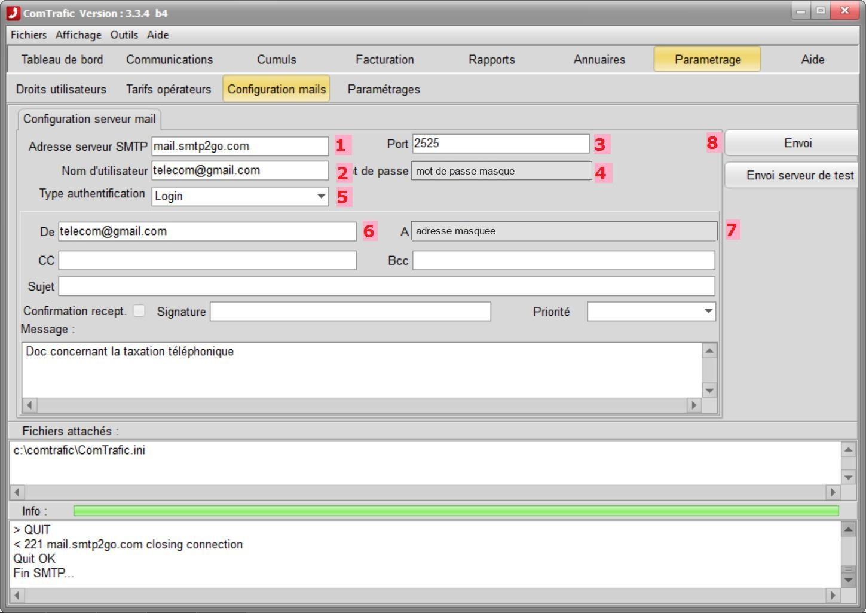
Task: Click attached files down scroll arrow
Action: click(x=848, y=477)
